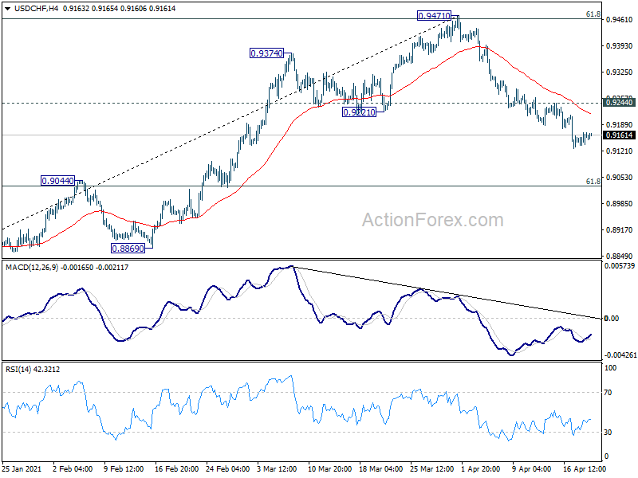The image size is (638, 478).
Task: Select the current price tag 0.91614
Action: (x=620, y=135)
